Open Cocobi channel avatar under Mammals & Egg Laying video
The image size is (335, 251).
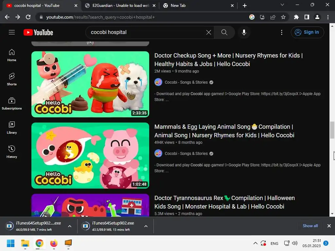[x=158, y=154]
